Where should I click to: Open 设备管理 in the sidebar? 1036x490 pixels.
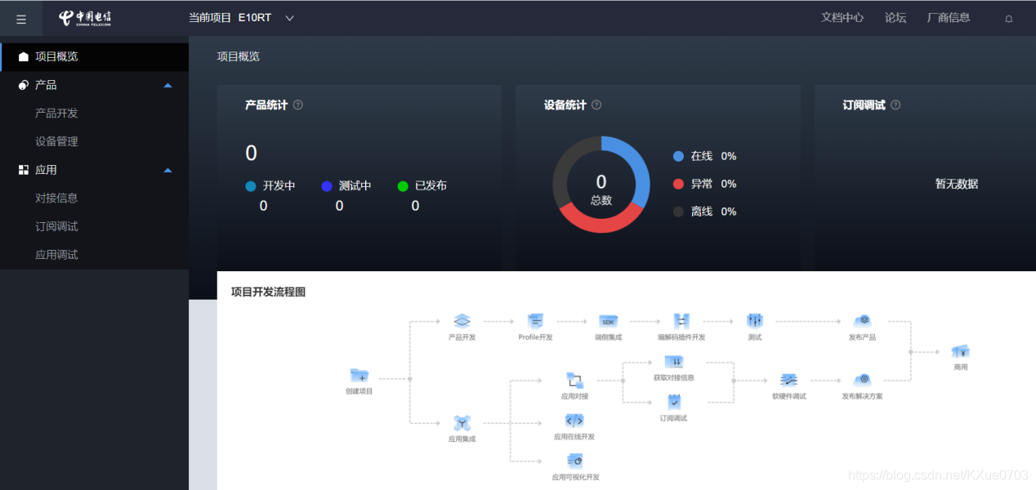[x=56, y=141]
